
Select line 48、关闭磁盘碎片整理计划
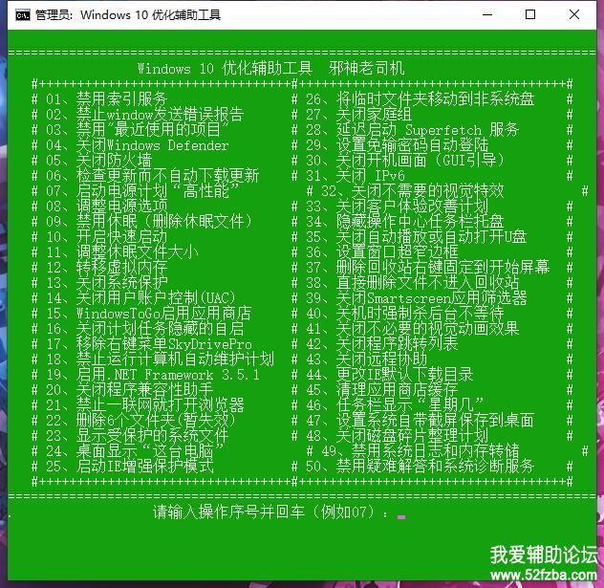pyautogui.click(x=398, y=436)
